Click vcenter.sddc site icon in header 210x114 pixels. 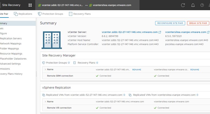pyautogui.click(x=40, y=5)
